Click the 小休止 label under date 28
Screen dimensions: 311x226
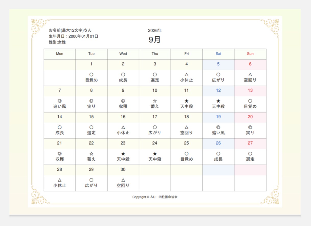60,185
